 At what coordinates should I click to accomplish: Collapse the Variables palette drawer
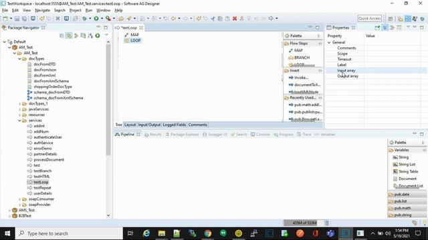[x=407, y=150]
